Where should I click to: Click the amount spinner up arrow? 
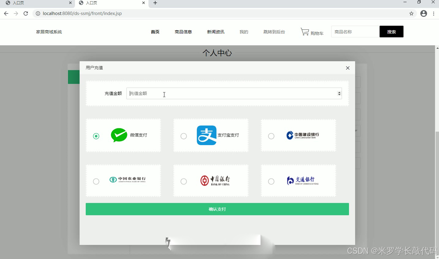pyautogui.click(x=339, y=92)
